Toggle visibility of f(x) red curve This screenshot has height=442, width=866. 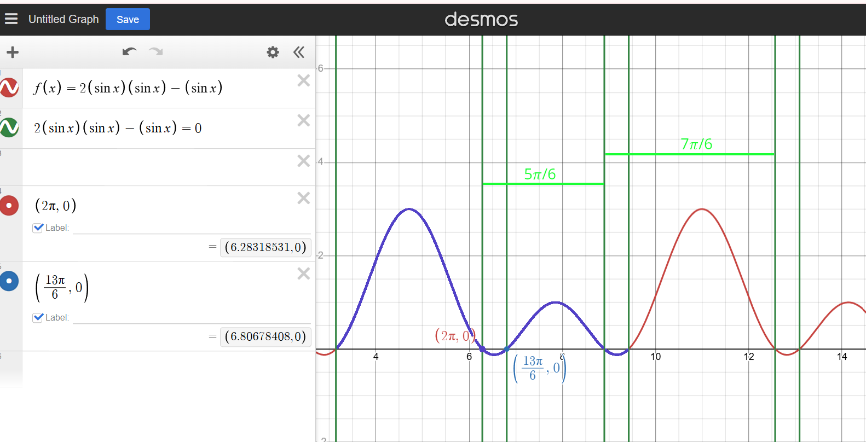pyautogui.click(x=9, y=88)
